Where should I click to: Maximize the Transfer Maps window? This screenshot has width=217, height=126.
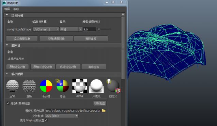(113, 2)
